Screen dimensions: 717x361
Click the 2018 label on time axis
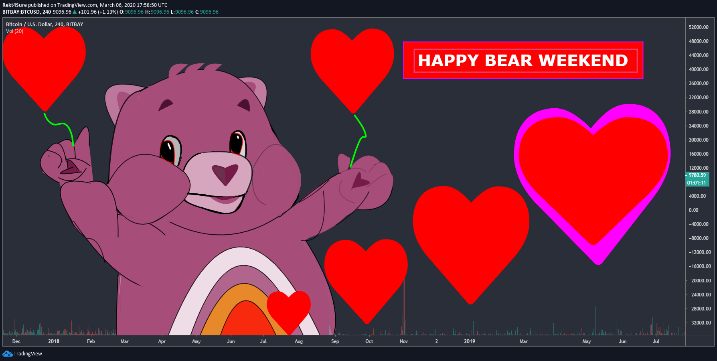[x=54, y=341]
